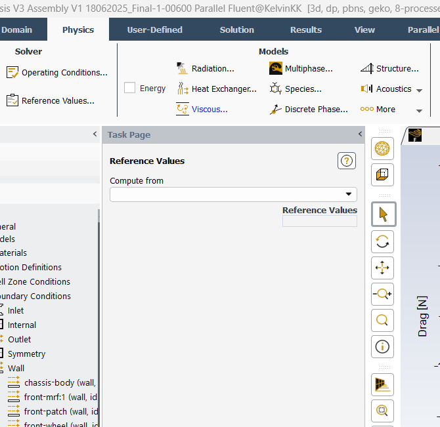The image size is (440, 427).
Task: Open the Reference Values link in Solver group
Action: pyautogui.click(x=58, y=100)
